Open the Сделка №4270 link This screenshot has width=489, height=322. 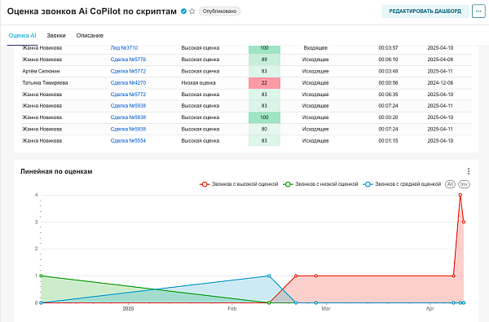pos(128,82)
